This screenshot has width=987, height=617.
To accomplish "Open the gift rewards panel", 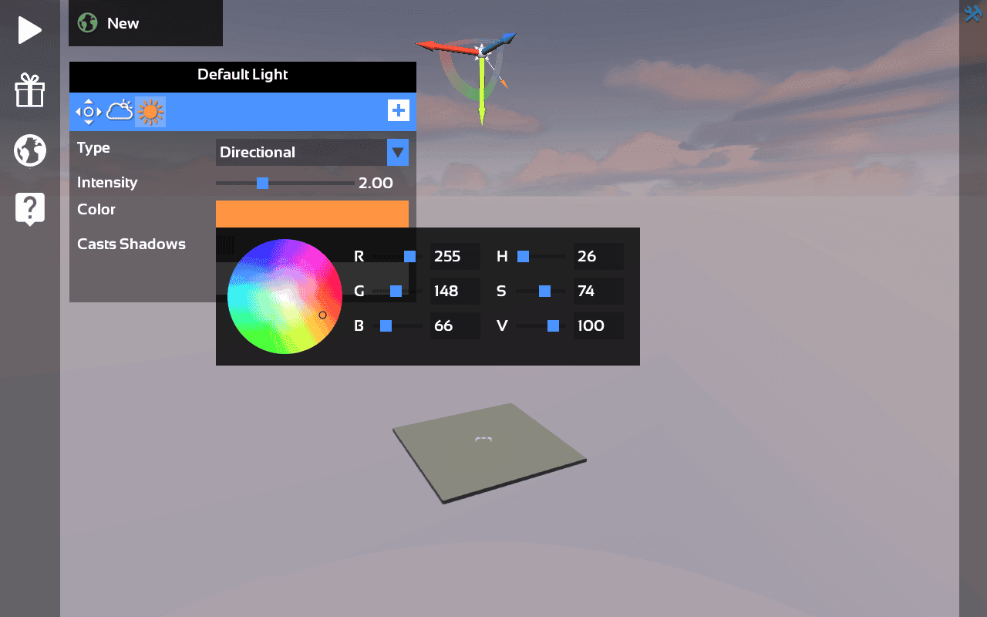I will 29,91.
